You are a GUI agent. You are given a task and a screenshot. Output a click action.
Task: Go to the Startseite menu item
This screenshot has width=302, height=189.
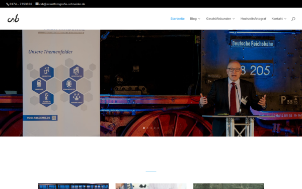177,19
